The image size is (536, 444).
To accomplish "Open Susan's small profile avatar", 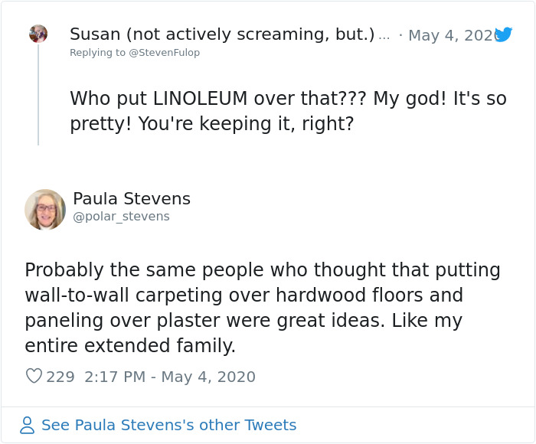I will 38,34.
